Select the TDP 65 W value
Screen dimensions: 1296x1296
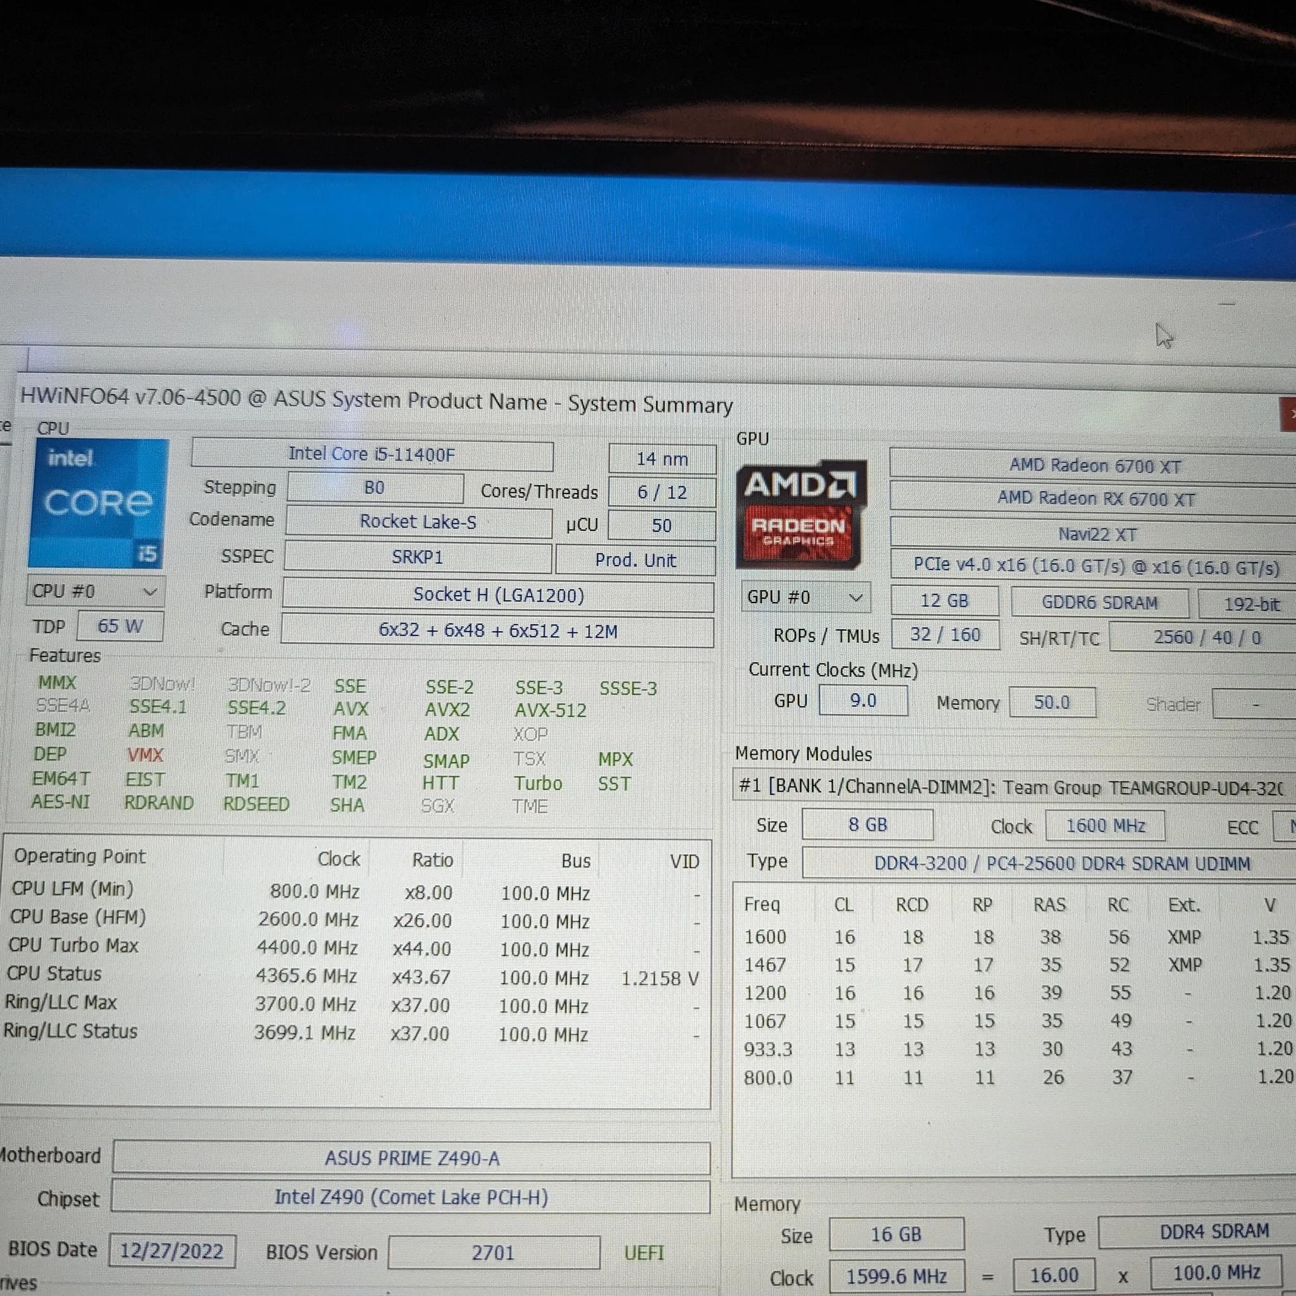(120, 626)
